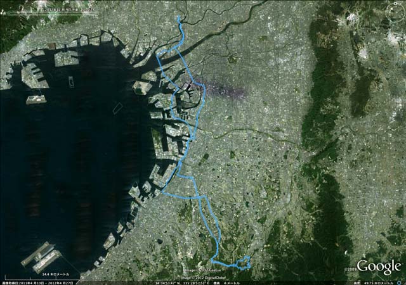Click the 49.75 km eye altitude readout
This screenshot has width=406, height=285.
point(377,283)
